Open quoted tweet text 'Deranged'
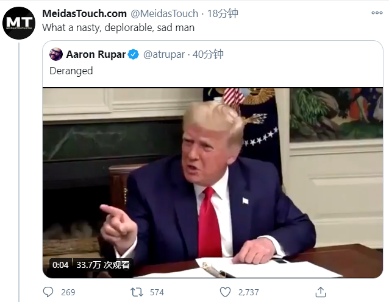The image size is (389, 302). click(71, 71)
